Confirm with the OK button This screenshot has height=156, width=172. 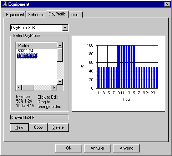coord(69,148)
